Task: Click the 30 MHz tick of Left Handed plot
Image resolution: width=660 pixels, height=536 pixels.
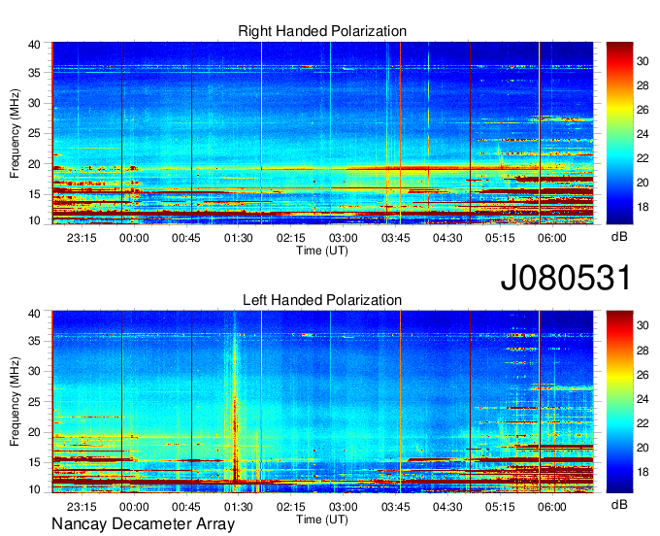Action: (34, 371)
